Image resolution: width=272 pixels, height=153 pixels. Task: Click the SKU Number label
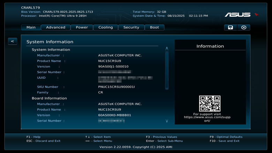(x=47, y=87)
